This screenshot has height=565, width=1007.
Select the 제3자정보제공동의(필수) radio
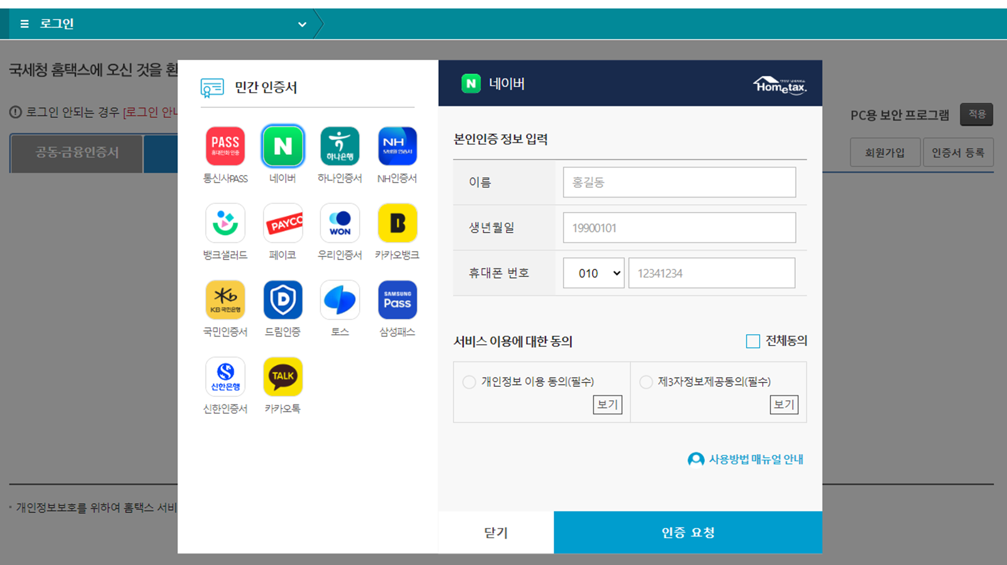coord(646,382)
